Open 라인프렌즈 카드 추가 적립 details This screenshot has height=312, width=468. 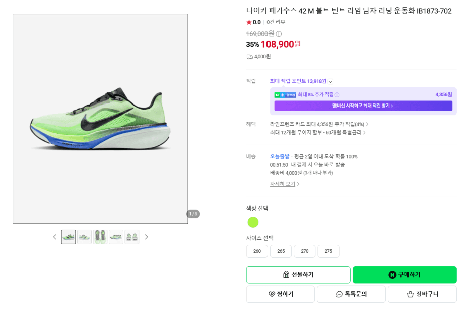pyautogui.click(x=319, y=124)
